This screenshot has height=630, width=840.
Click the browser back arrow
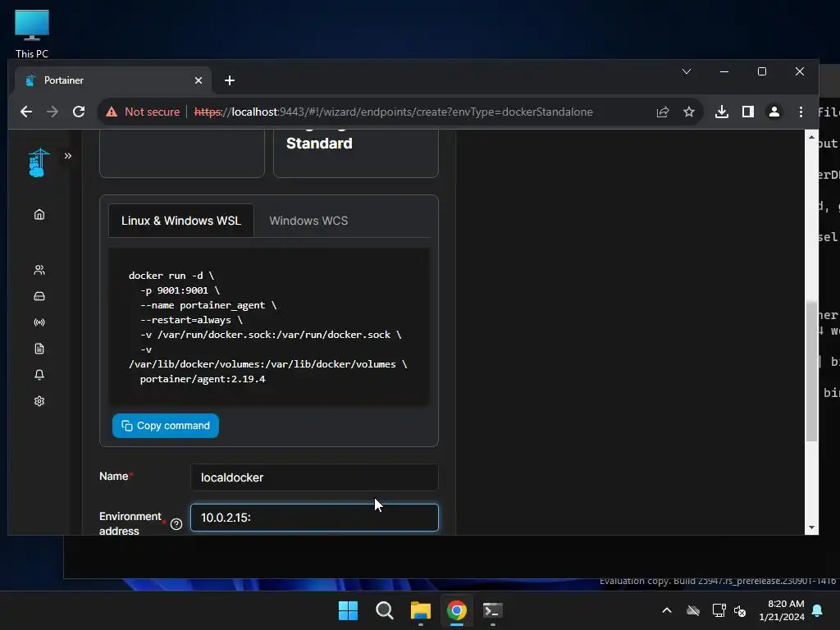25,112
